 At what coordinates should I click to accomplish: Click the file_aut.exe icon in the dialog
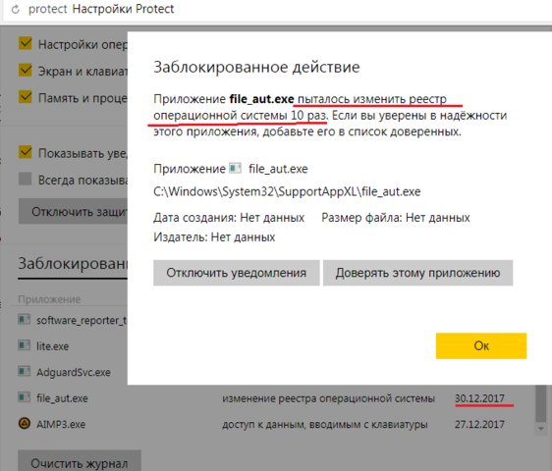(235, 168)
